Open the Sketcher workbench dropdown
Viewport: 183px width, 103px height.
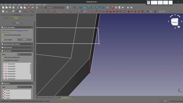click(x=54, y=8)
